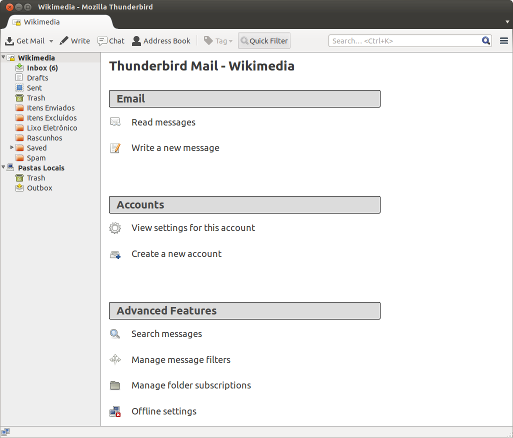The image size is (513, 438).
Task: Open the Itens Excluídos folder
Action: coord(51,118)
